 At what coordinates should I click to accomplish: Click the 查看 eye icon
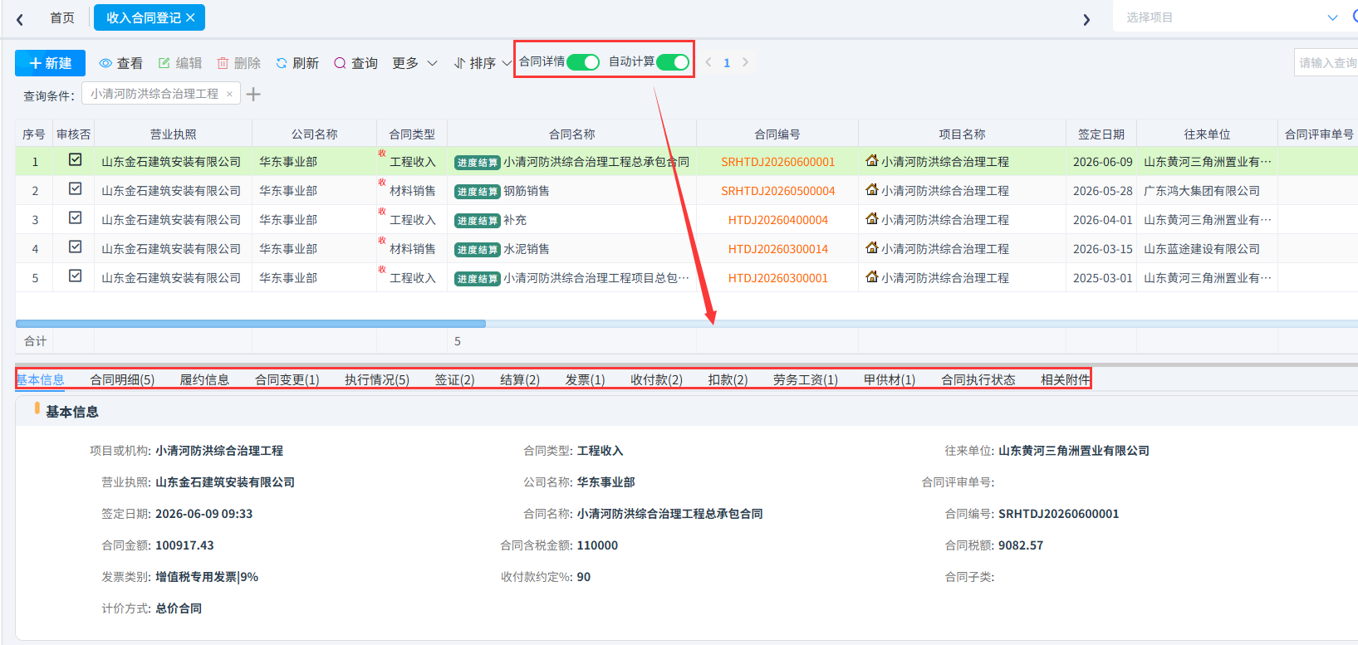[x=105, y=63]
